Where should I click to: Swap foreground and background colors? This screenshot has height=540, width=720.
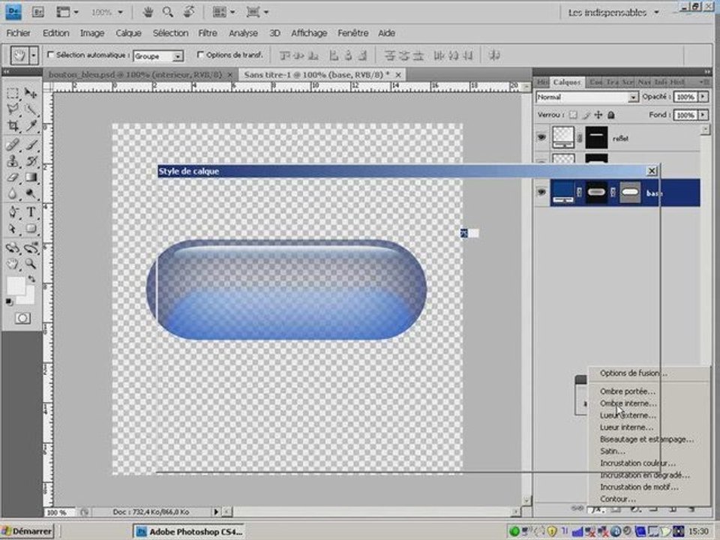(31, 279)
